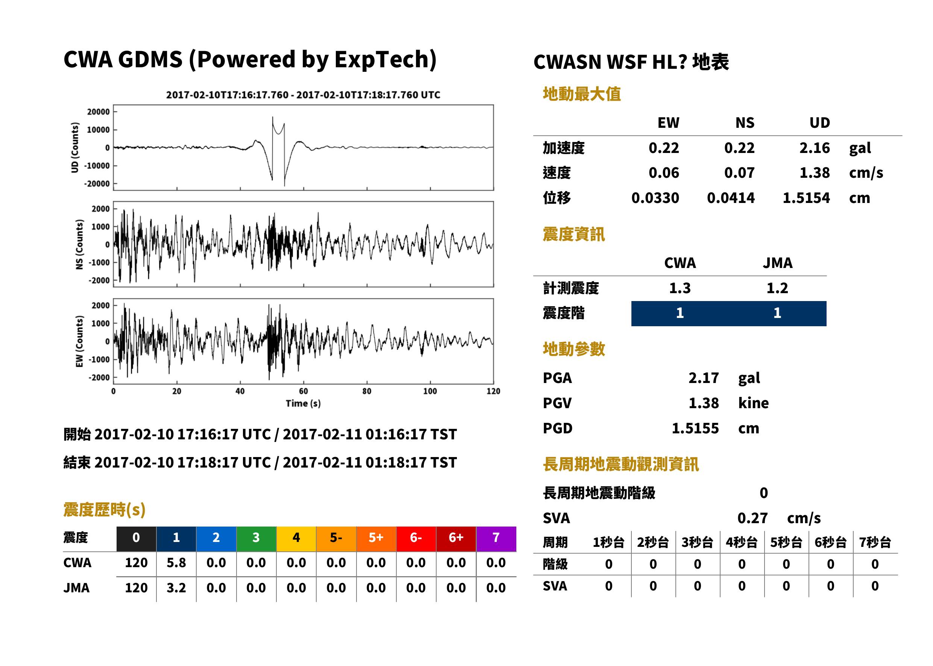Click the yellow intensity 4 swatch

tap(296, 539)
